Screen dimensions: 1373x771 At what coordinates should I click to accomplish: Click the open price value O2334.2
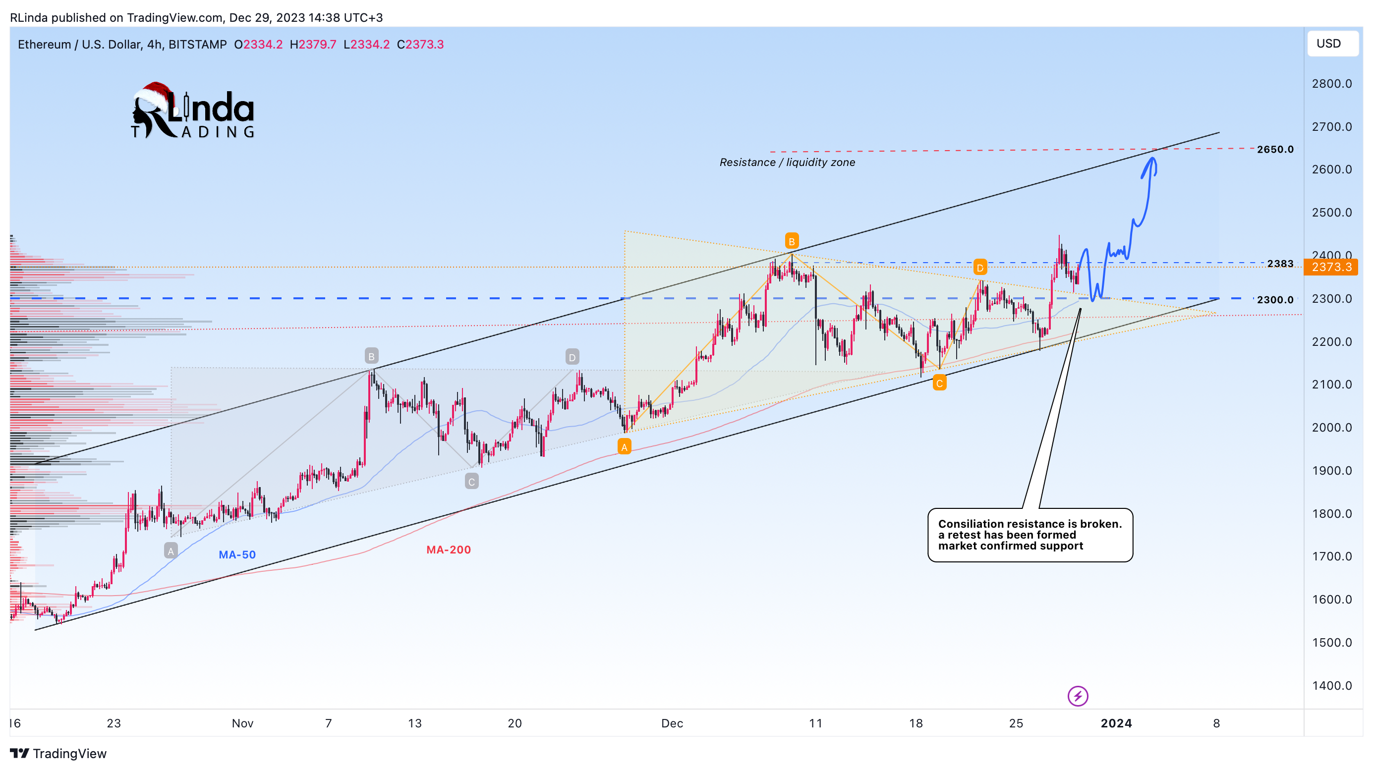click(259, 44)
